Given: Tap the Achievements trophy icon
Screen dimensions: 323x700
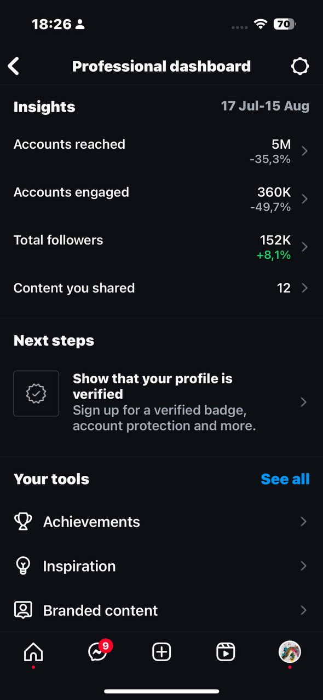Looking at the screenshot, I should pos(23,521).
